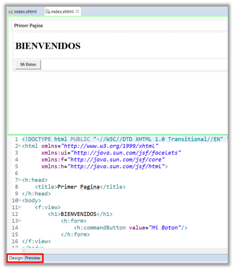The height and width of the screenshot is (270, 233).
Task: Collapse the h:head block on line 7
Action: point(19,180)
